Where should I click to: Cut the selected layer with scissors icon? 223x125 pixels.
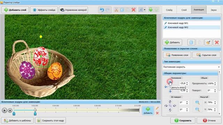[116, 10]
